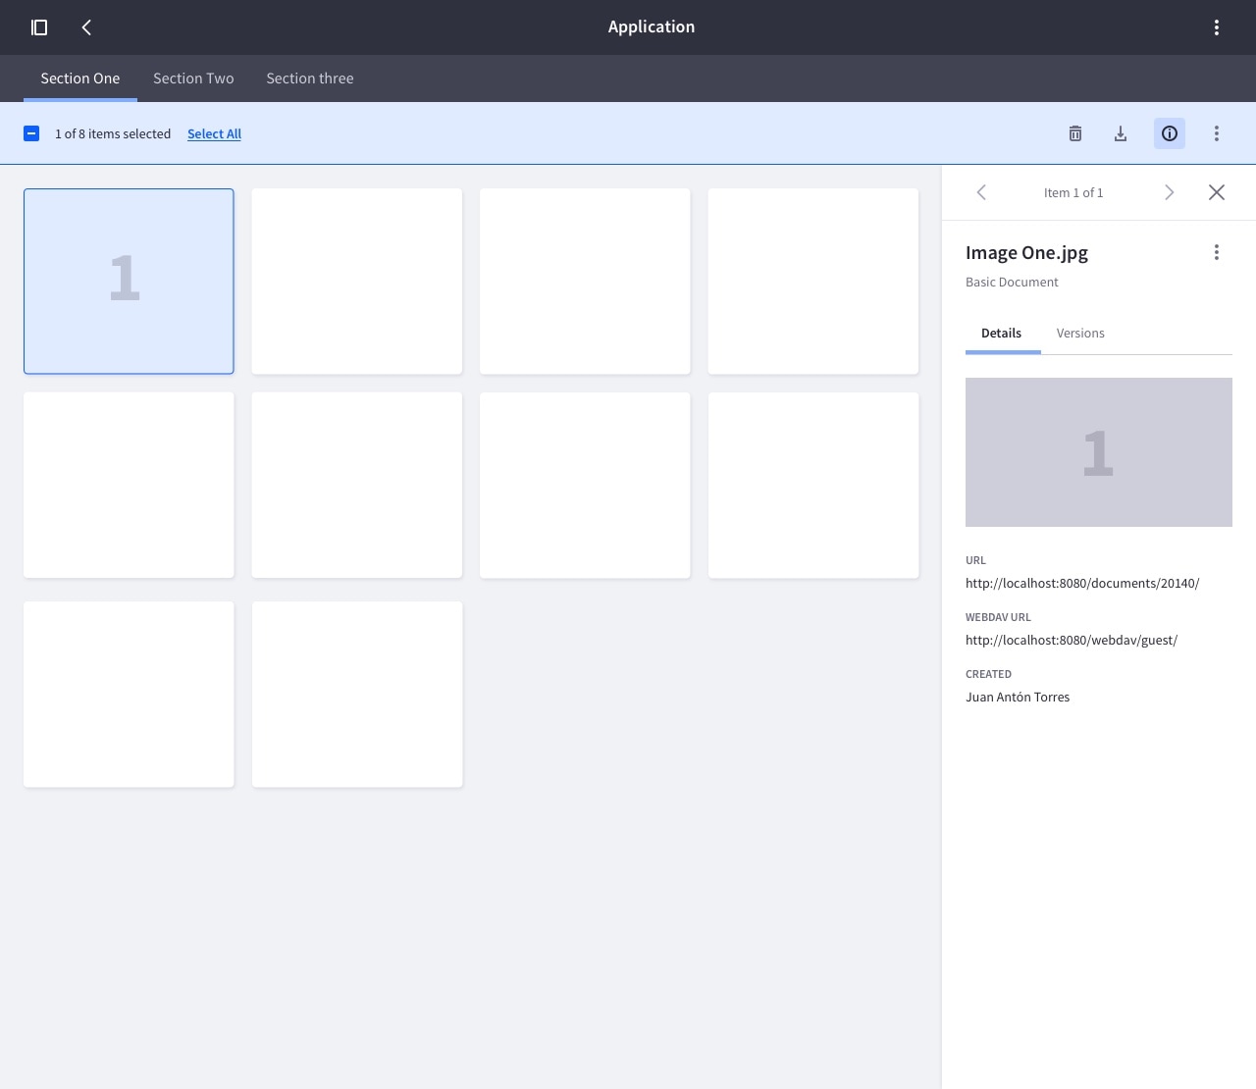Close the Image One.jpg details panel
Viewport: 1256px width, 1089px height.
1217,192
